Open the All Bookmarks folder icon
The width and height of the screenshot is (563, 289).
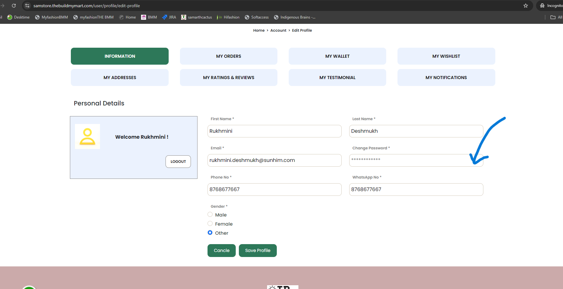click(x=553, y=17)
